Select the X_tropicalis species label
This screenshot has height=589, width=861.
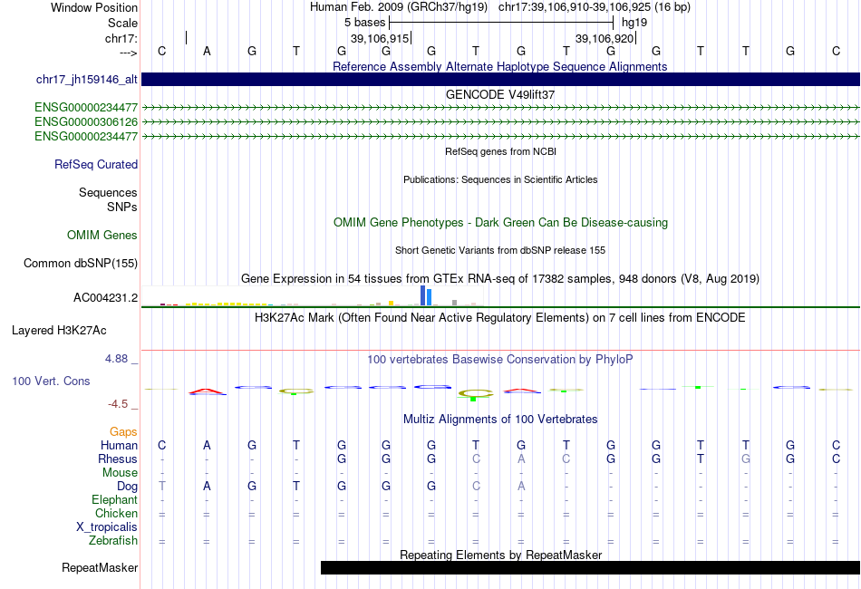point(107,527)
